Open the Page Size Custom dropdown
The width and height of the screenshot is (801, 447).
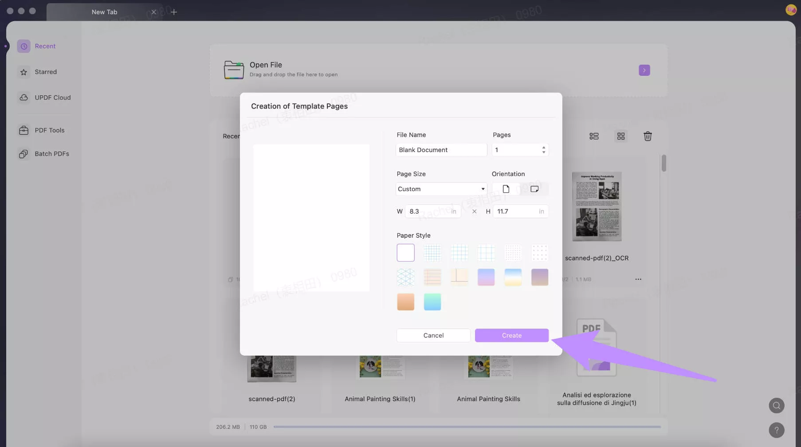tap(441, 189)
